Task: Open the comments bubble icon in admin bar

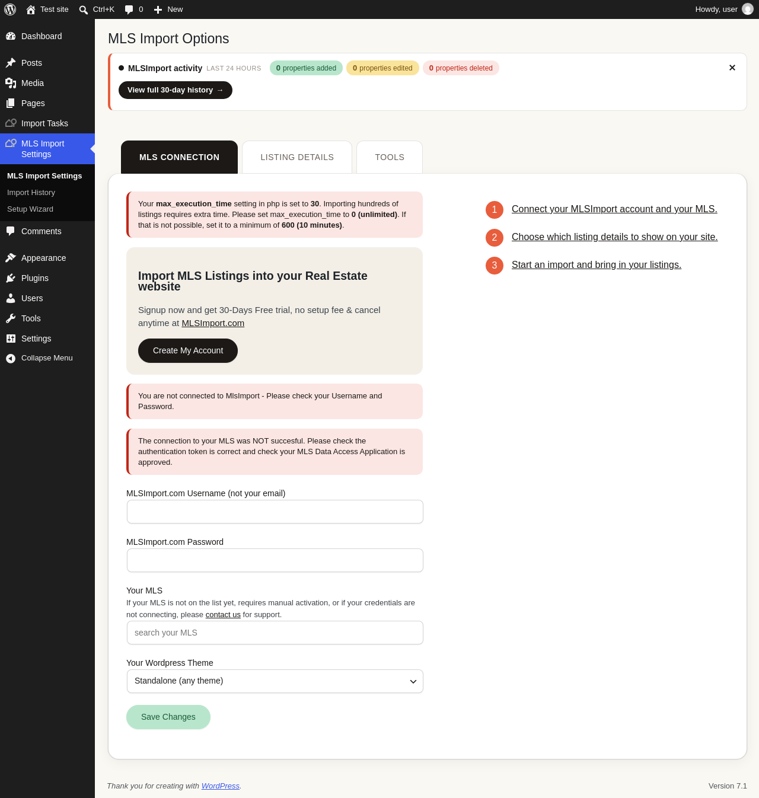Action: pos(129,9)
